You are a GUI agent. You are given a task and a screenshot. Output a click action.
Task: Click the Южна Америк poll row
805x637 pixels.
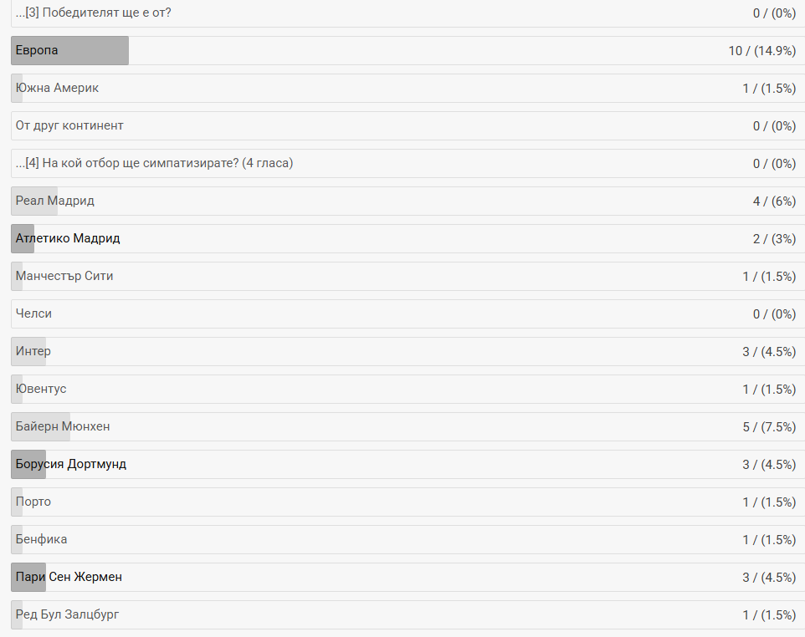[x=408, y=89]
